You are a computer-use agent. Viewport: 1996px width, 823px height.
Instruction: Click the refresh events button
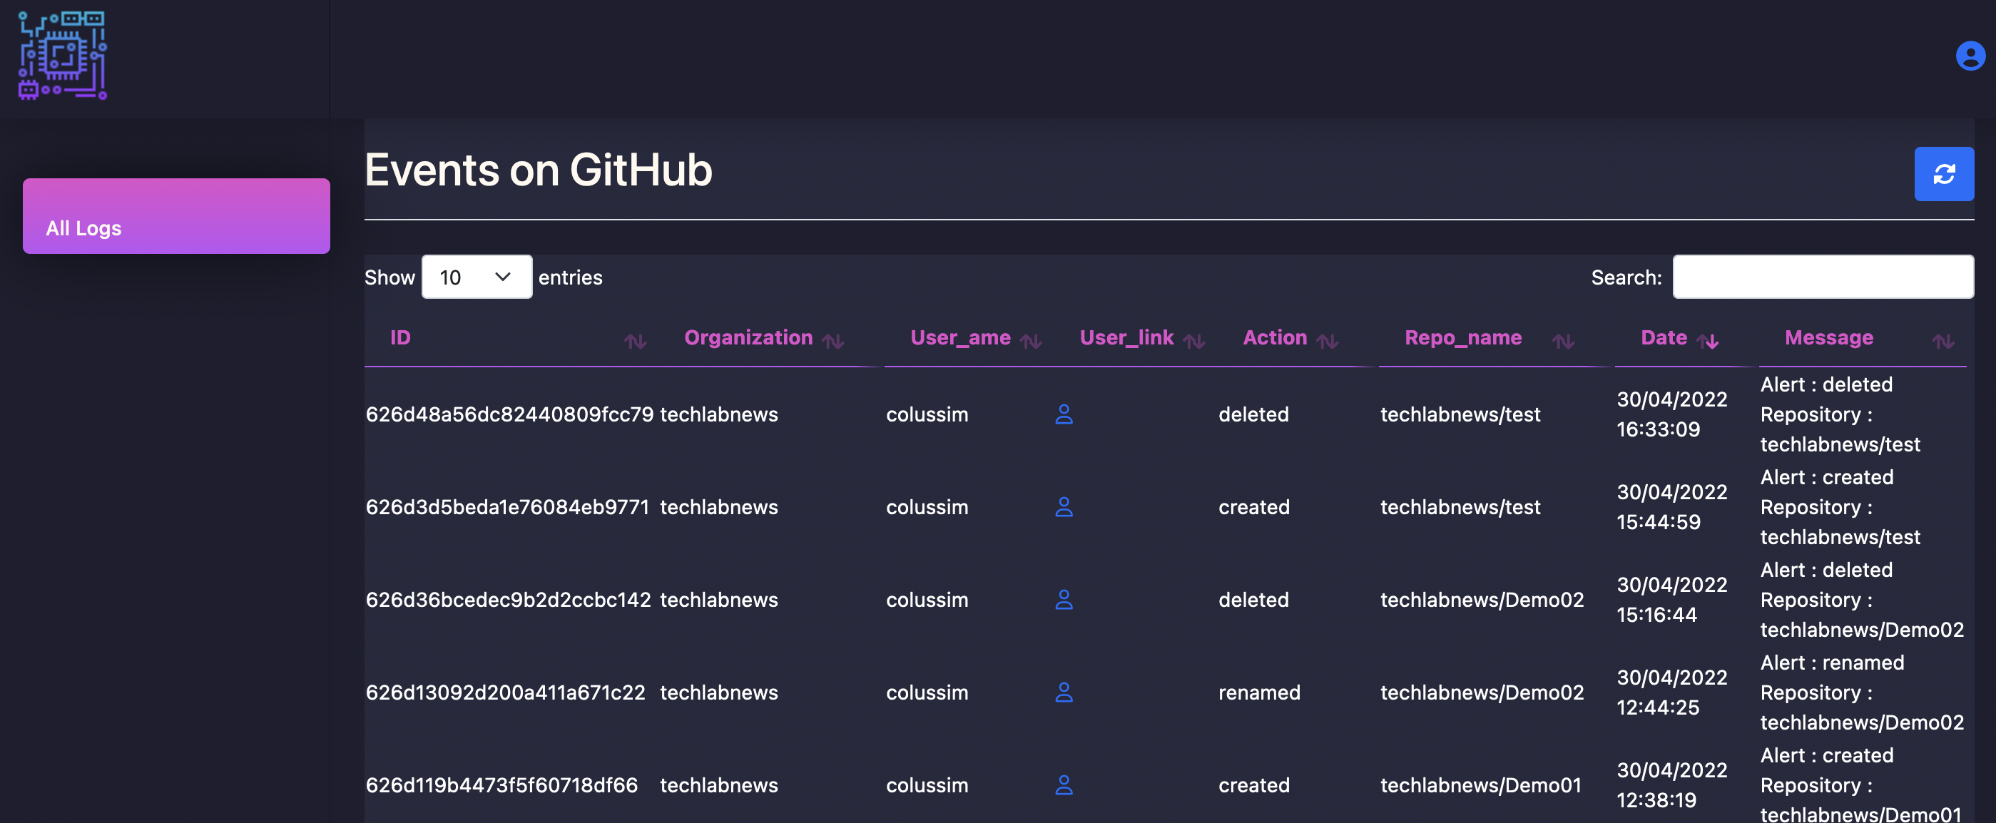pos(1942,173)
